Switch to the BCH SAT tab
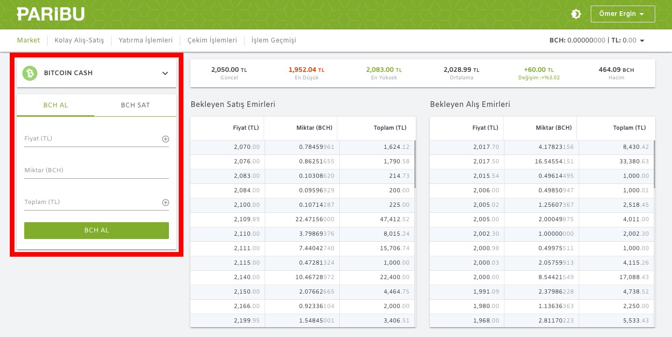The width and height of the screenshot is (672, 337). click(x=135, y=105)
